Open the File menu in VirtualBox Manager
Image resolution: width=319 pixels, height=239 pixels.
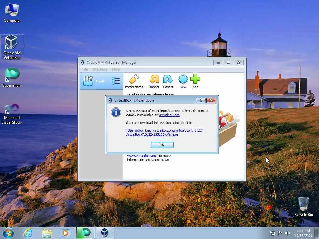pyautogui.click(x=85, y=69)
